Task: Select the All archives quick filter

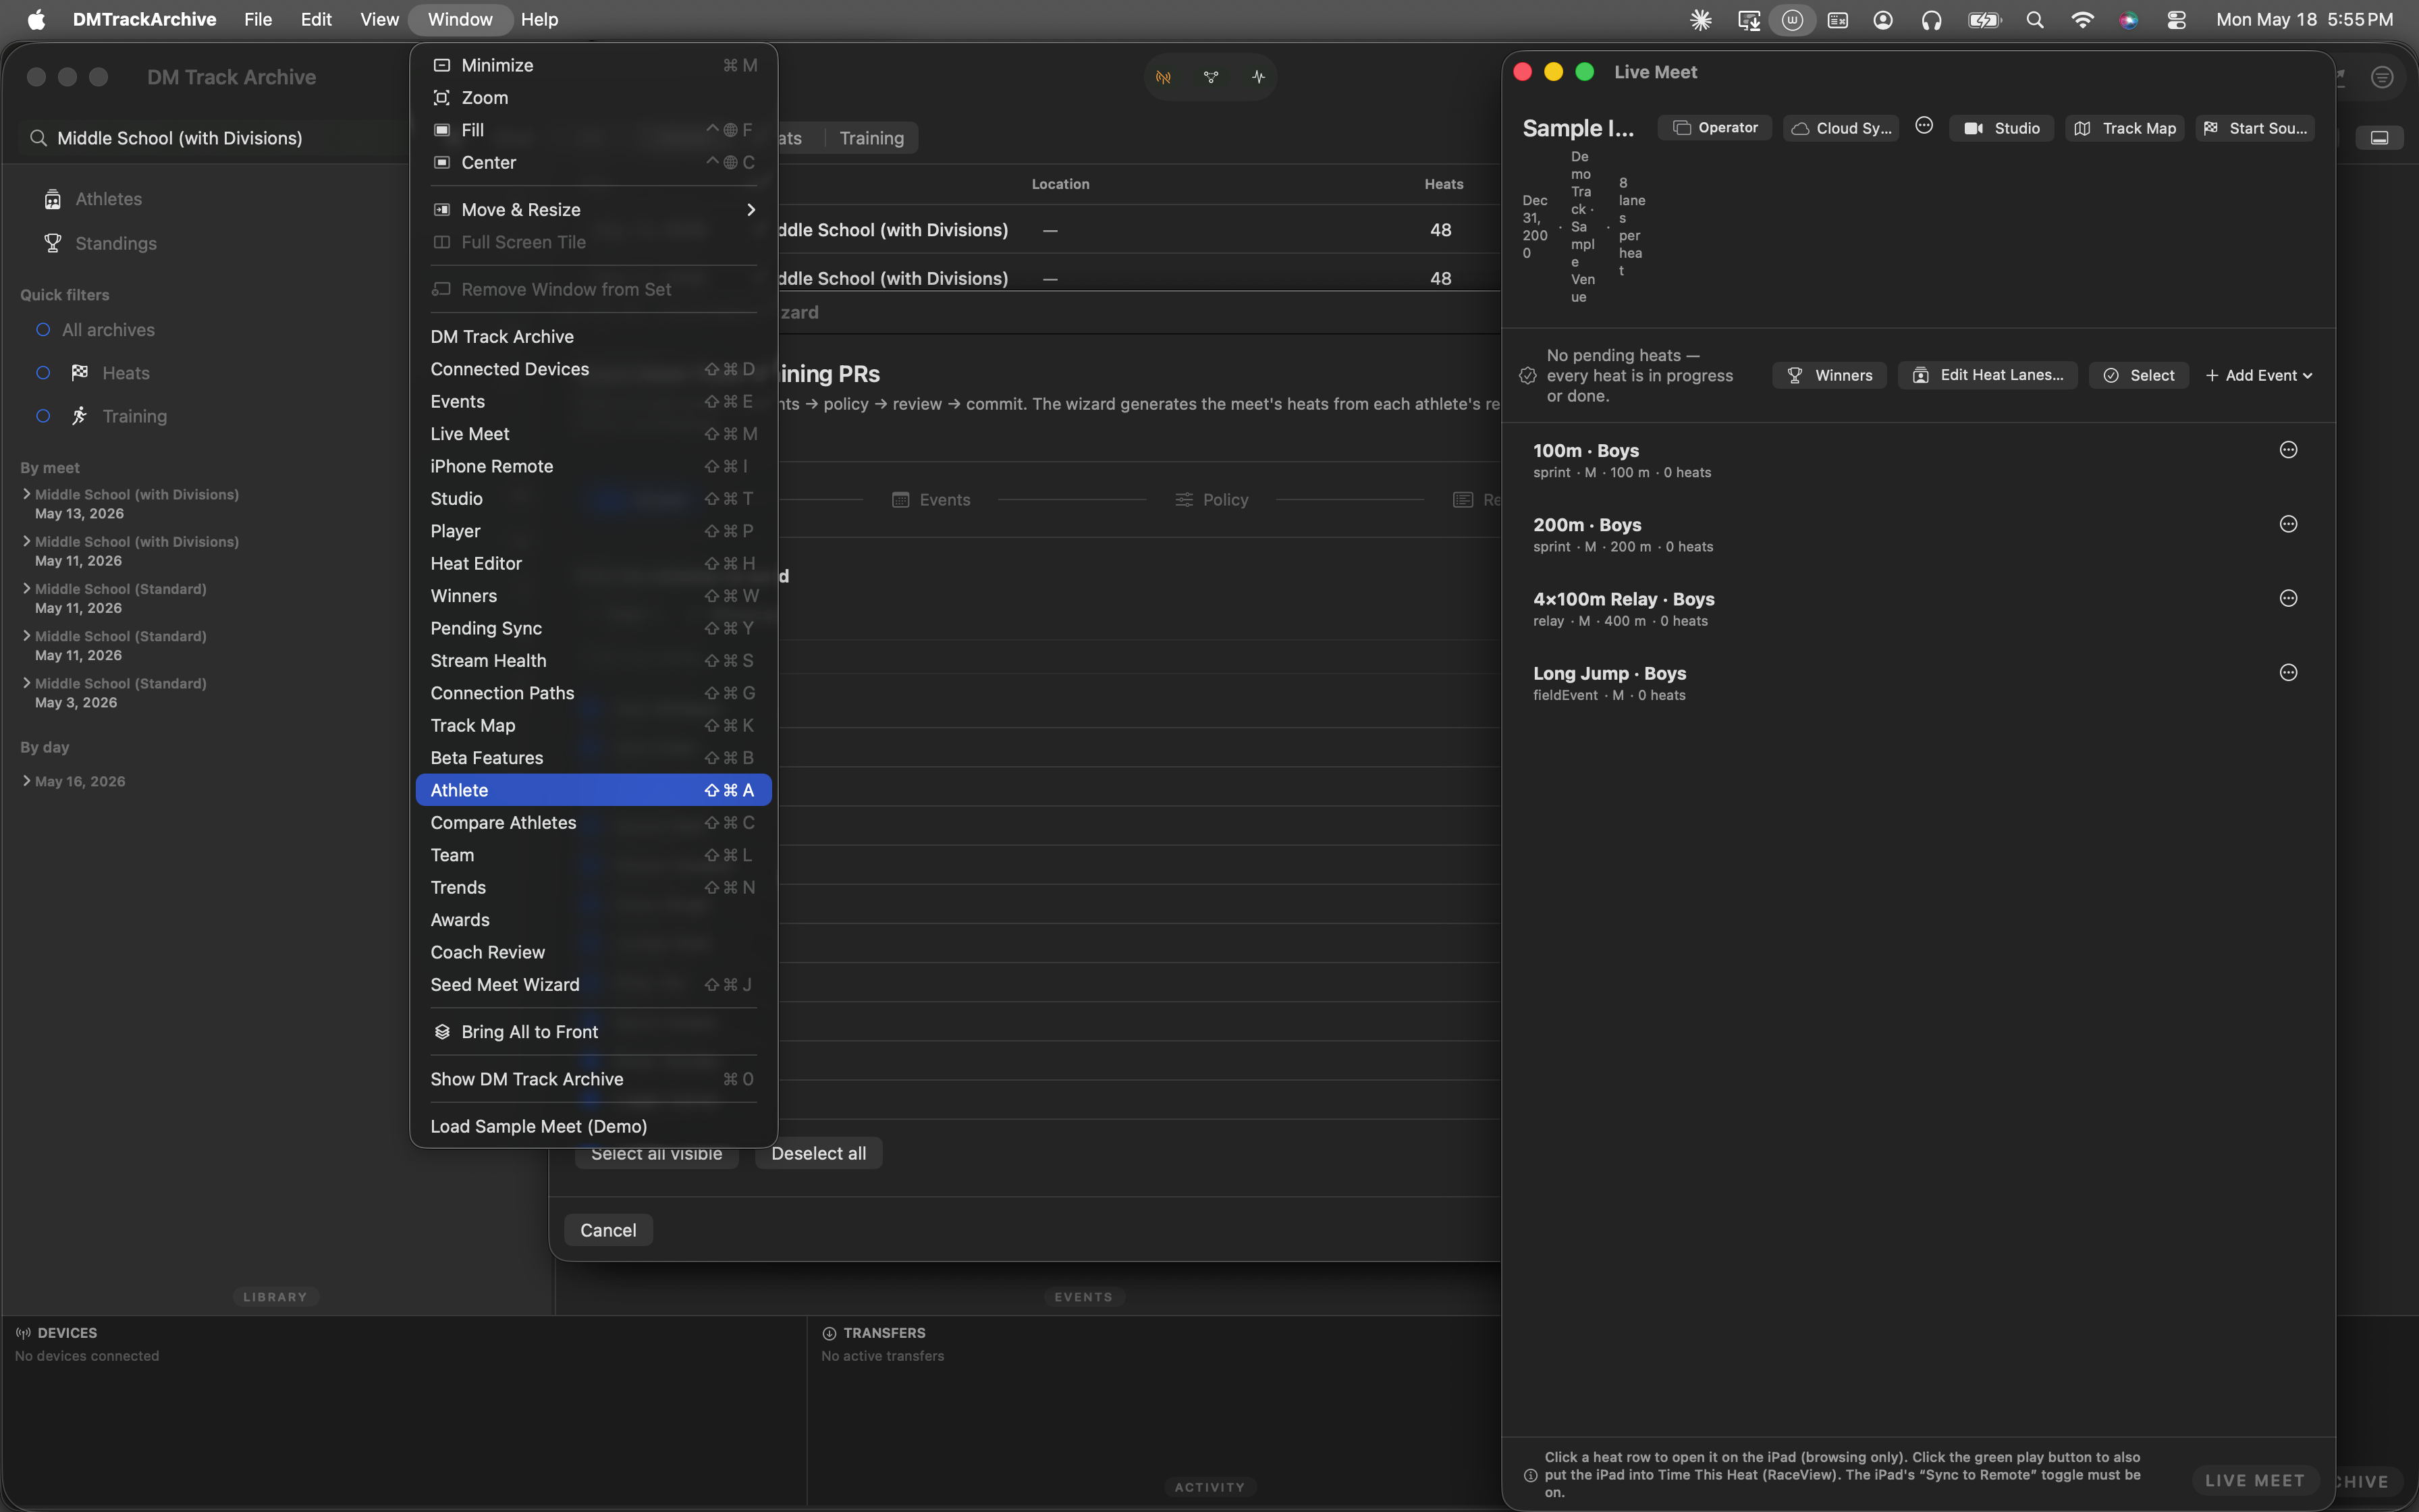Action: [x=43, y=330]
